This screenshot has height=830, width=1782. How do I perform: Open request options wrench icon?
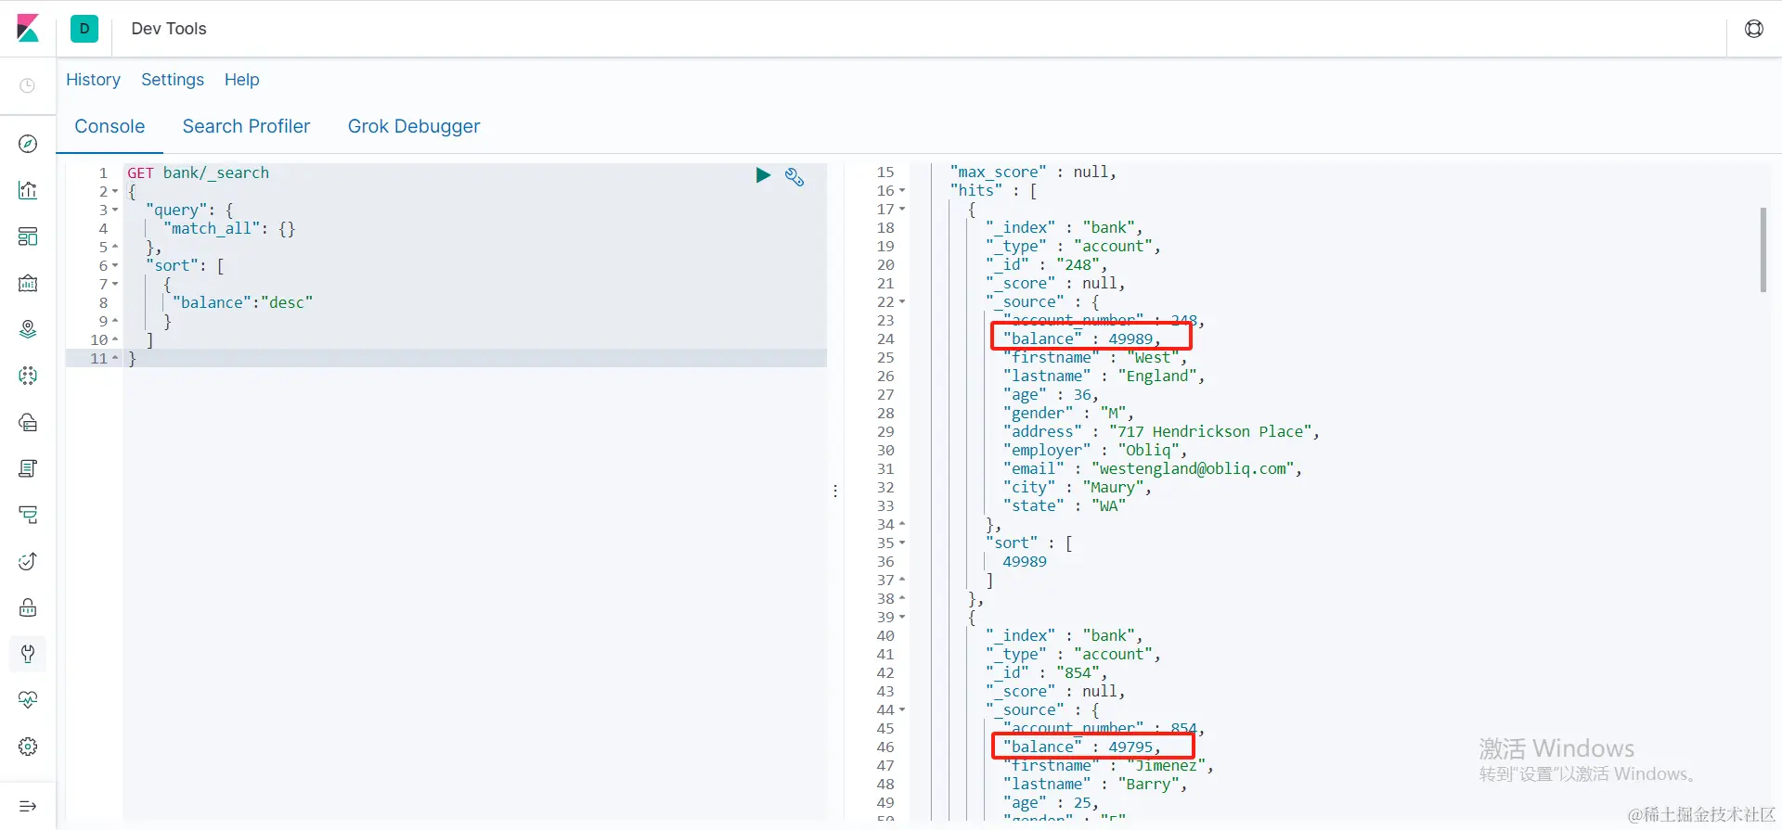coord(794,176)
